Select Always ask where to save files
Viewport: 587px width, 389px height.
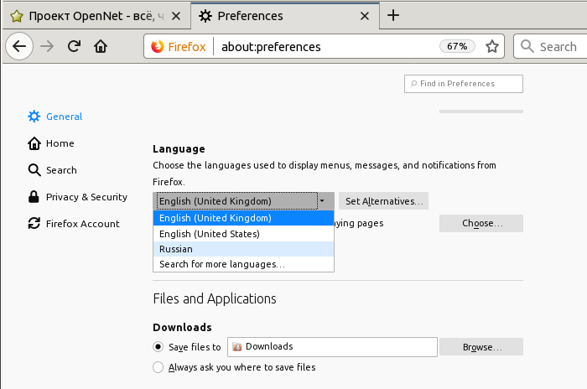point(158,367)
